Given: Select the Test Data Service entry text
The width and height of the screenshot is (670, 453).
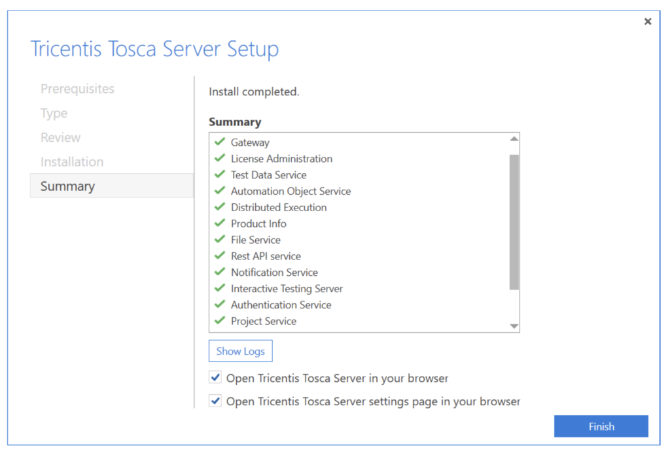Looking at the screenshot, I should click(x=268, y=175).
